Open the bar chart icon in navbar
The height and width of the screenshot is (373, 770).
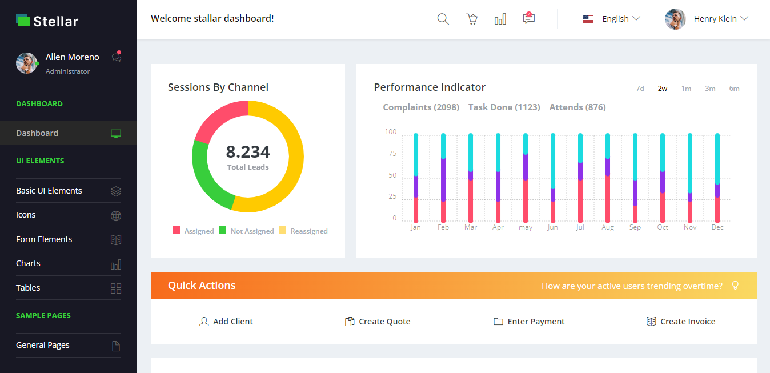[500, 18]
